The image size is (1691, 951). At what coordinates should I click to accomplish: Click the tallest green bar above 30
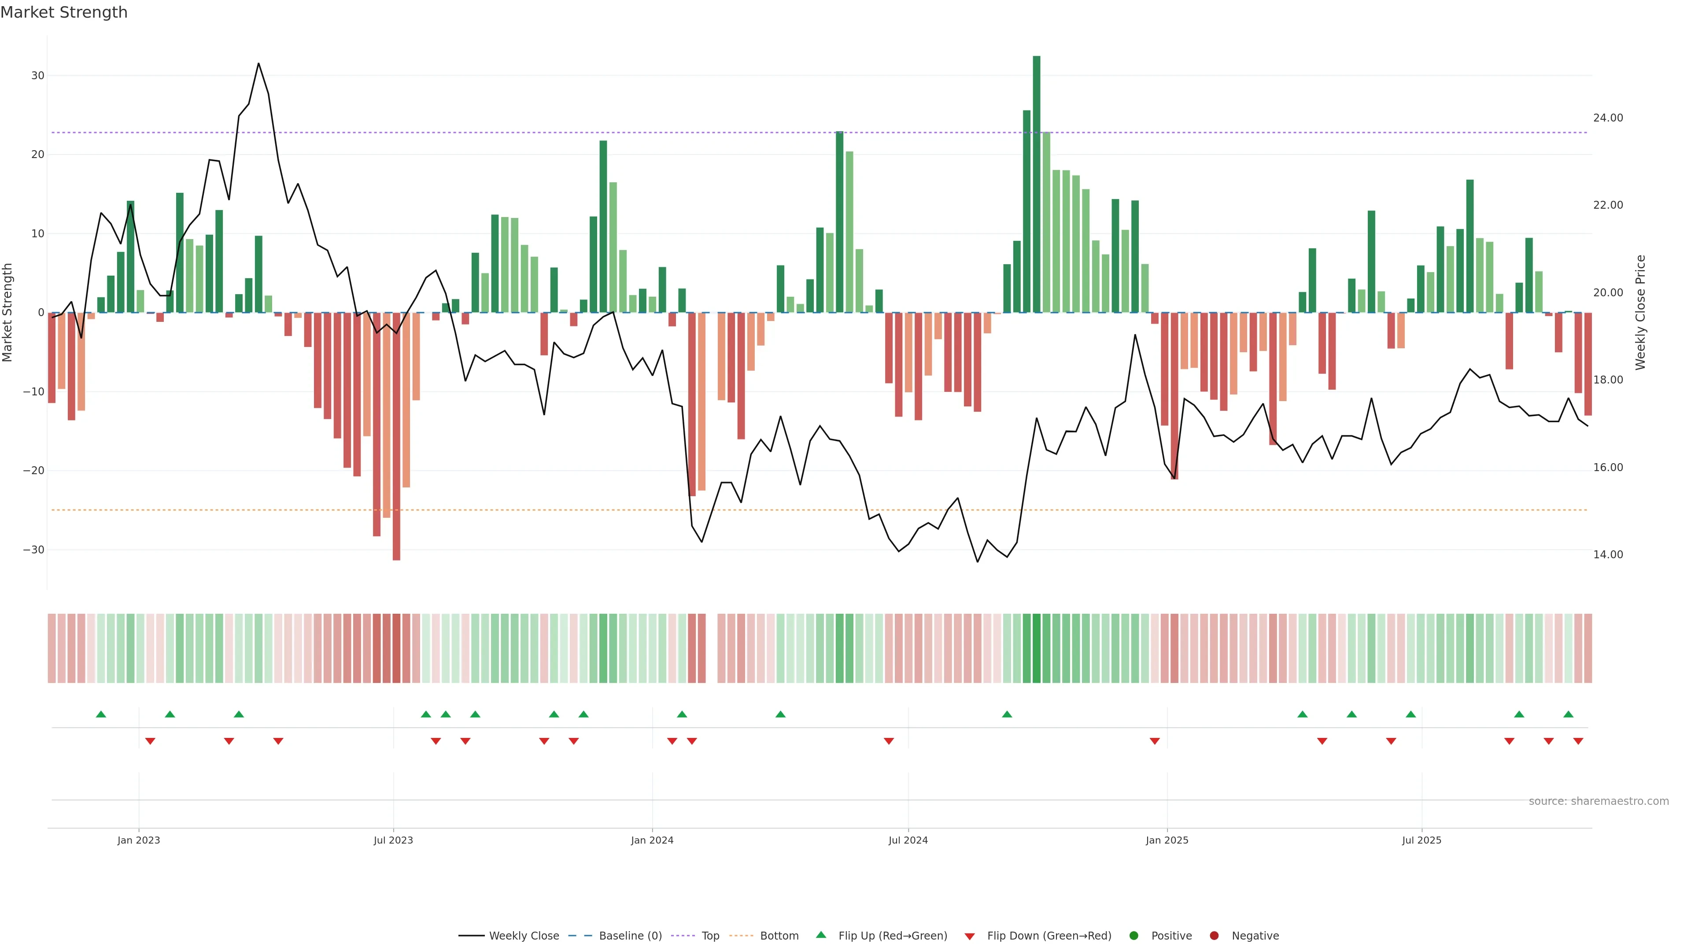[1037, 184]
